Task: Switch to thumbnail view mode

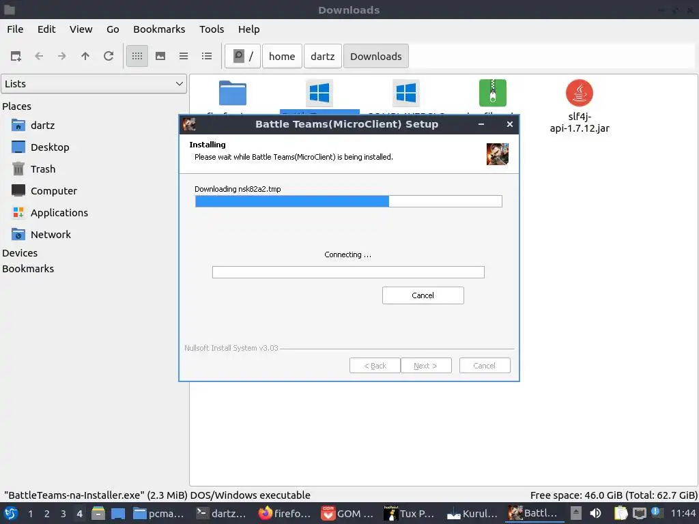Action: (x=160, y=56)
